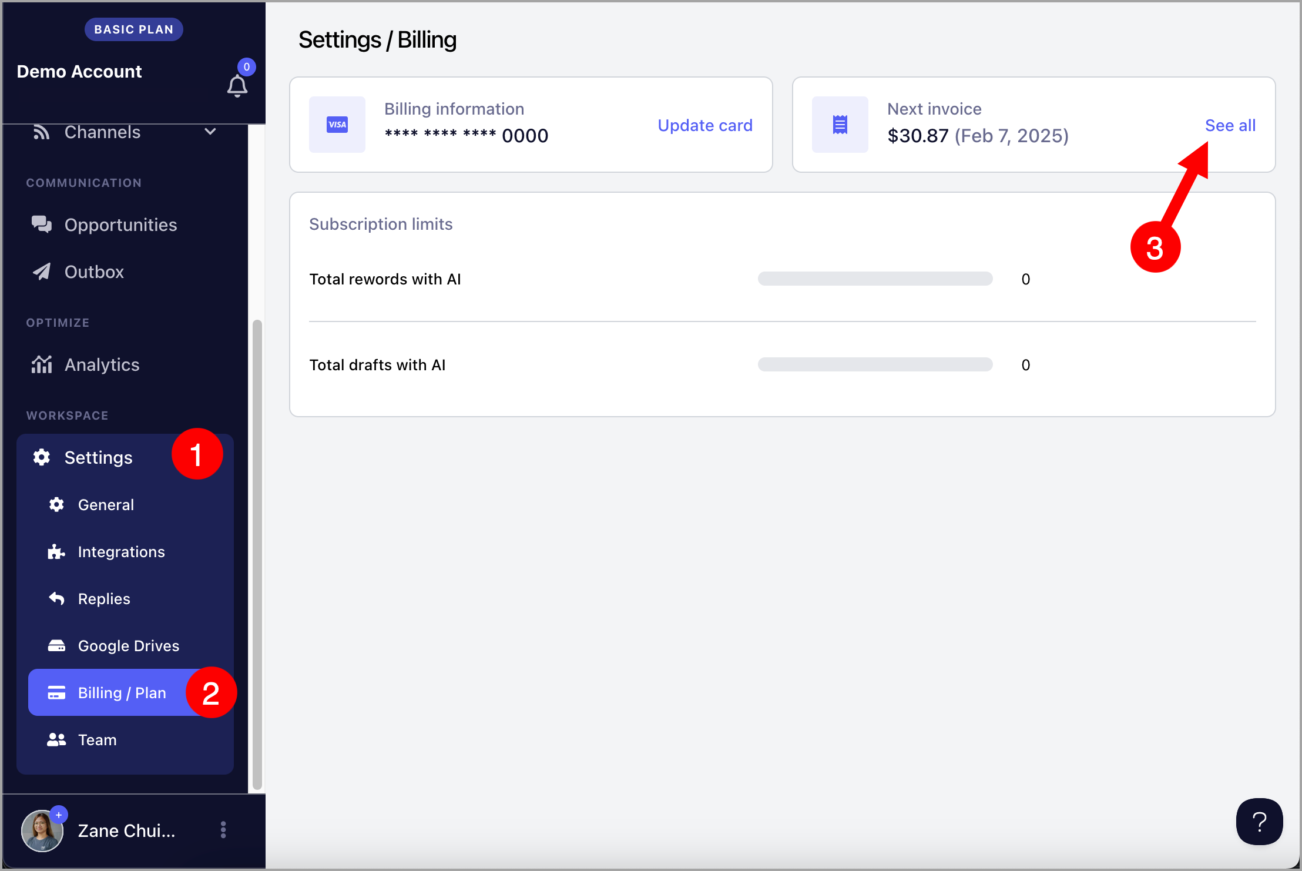Open Integrations settings
The width and height of the screenshot is (1302, 871).
[x=130, y=551]
